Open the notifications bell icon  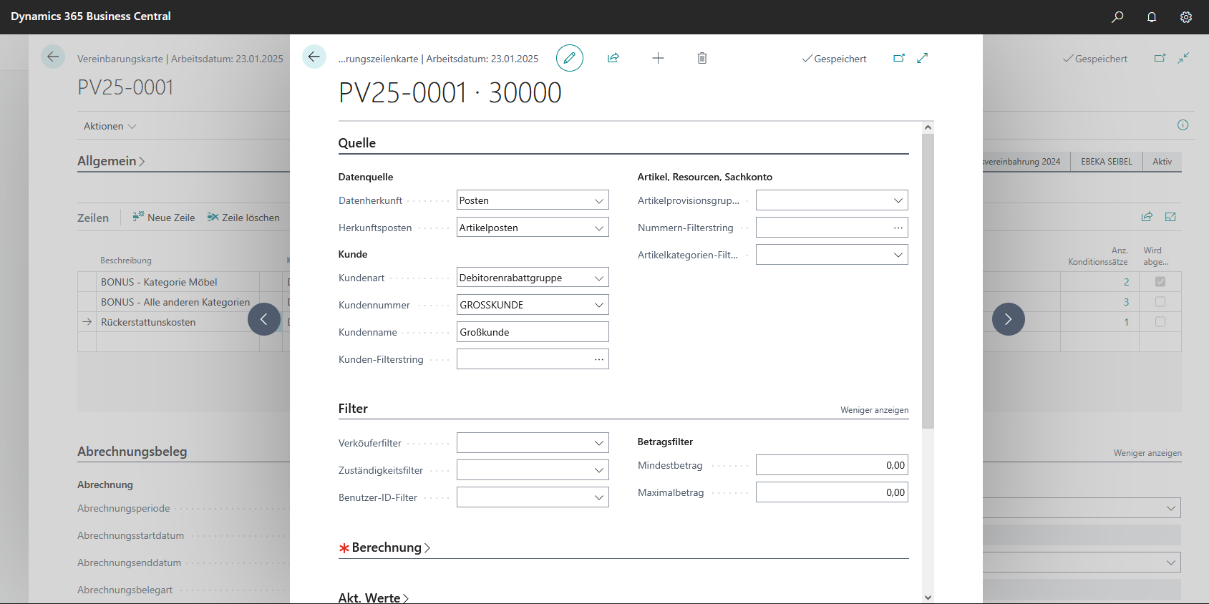tap(1152, 16)
